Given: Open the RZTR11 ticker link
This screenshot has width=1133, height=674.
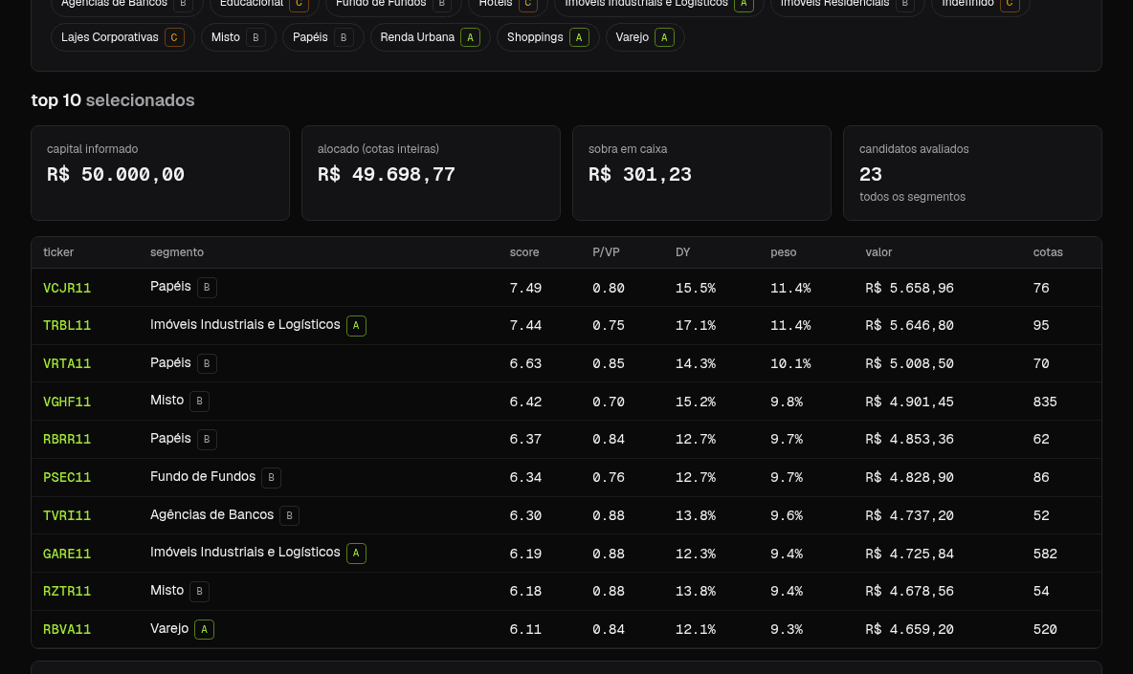Looking at the screenshot, I should click(x=67, y=592).
